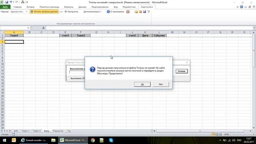Image resolution: width=256 pixels, height=144 pixels.
Task: Click the blue floppy disk icon in add-in toolbar
Action: [144, 12]
